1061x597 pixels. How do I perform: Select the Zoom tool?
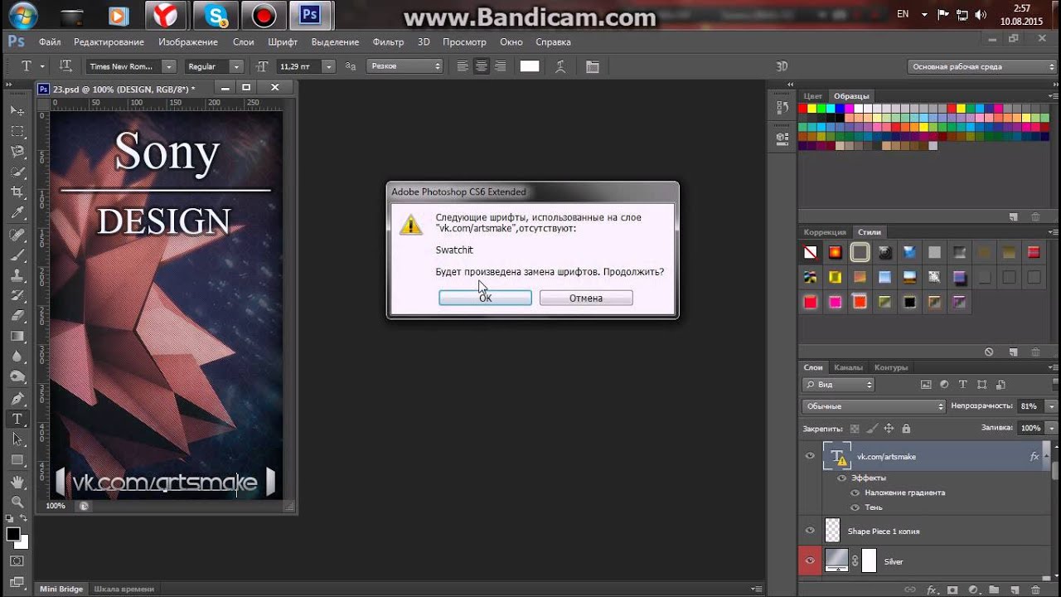[17, 502]
